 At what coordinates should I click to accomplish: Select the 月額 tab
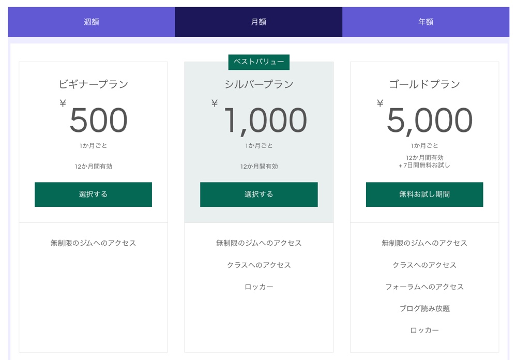click(258, 22)
